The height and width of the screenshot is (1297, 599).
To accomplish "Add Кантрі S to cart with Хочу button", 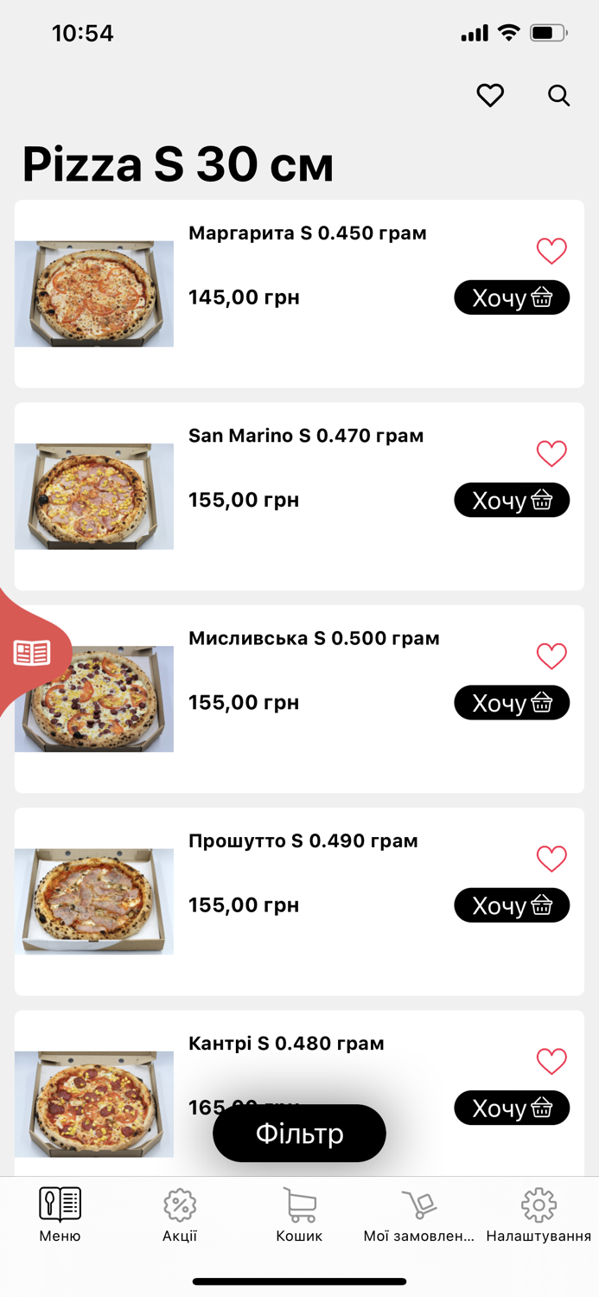I will (x=512, y=1108).
